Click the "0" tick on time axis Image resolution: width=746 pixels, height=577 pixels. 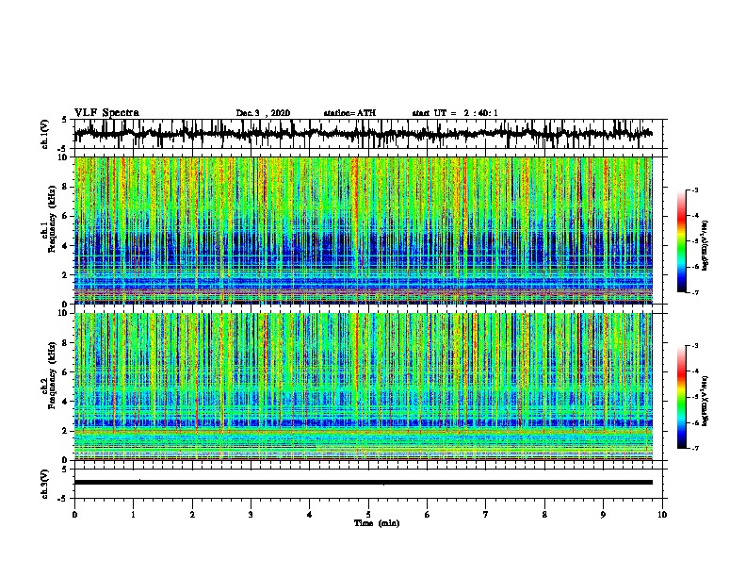pyautogui.click(x=74, y=515)
